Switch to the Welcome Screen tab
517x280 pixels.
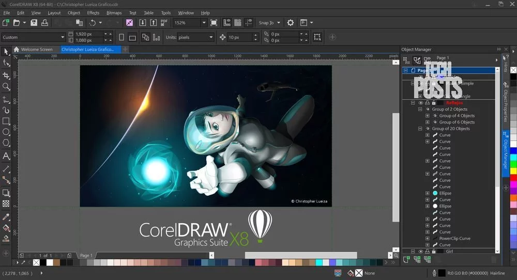click(x=33, y=50)
